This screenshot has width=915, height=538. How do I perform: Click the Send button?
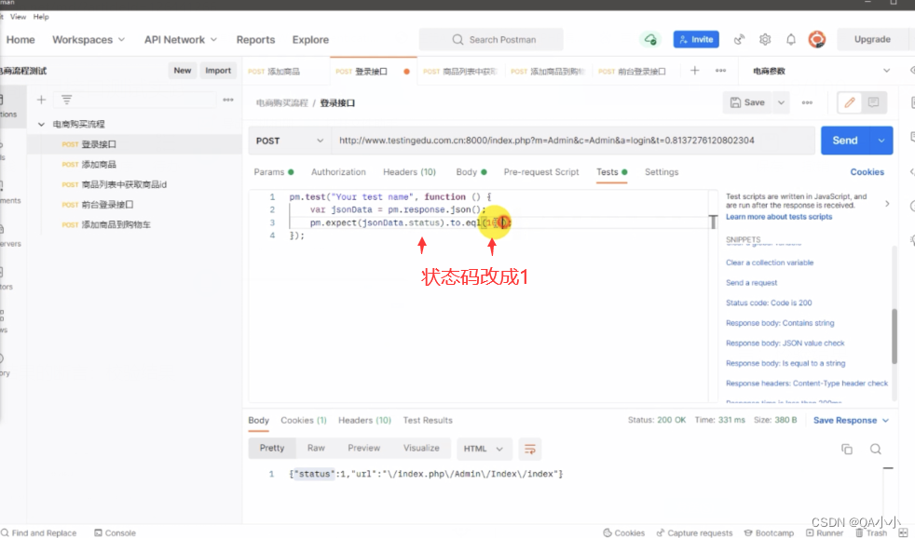(845, 141)
